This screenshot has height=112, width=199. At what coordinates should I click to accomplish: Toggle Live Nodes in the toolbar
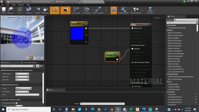[76, 10]
